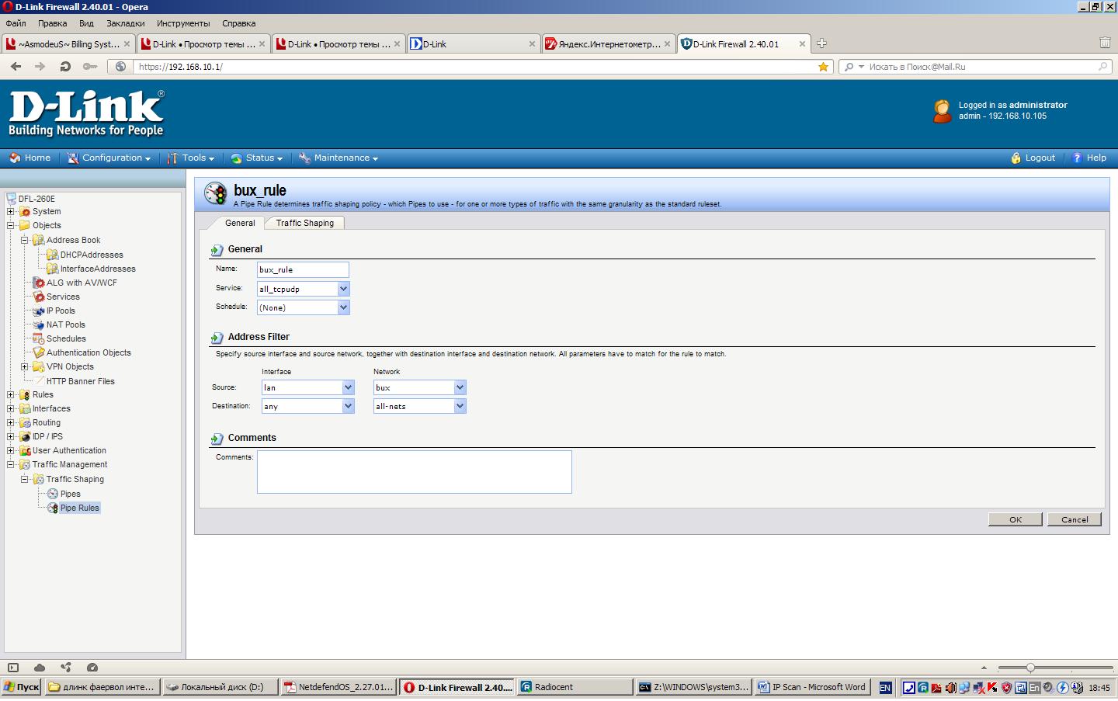Click the Pipes tree icon
1118x701 pixels.
(53, 494)
